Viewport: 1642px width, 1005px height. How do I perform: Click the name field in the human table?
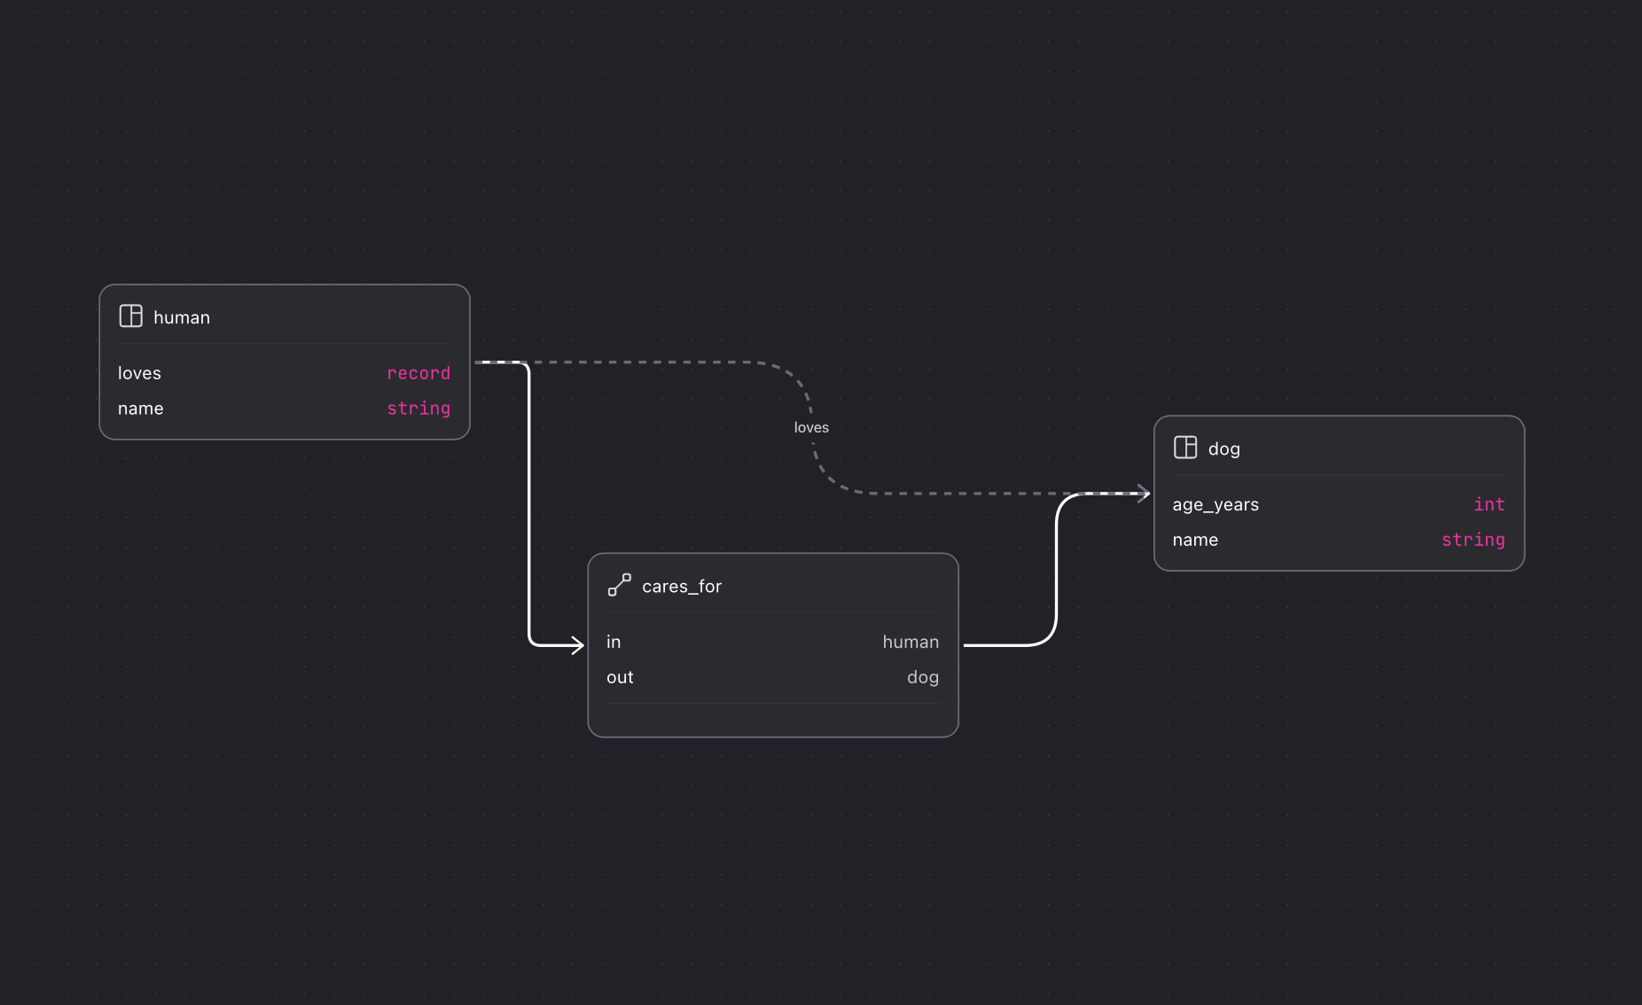point(140,409)
